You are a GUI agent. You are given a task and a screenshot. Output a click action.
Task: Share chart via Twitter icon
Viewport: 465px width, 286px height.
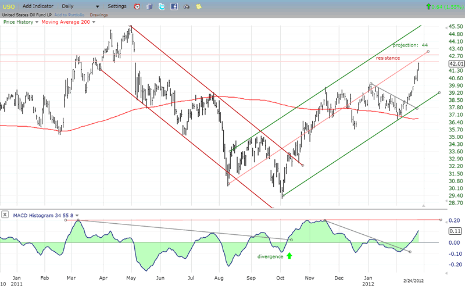click(161, 6)
